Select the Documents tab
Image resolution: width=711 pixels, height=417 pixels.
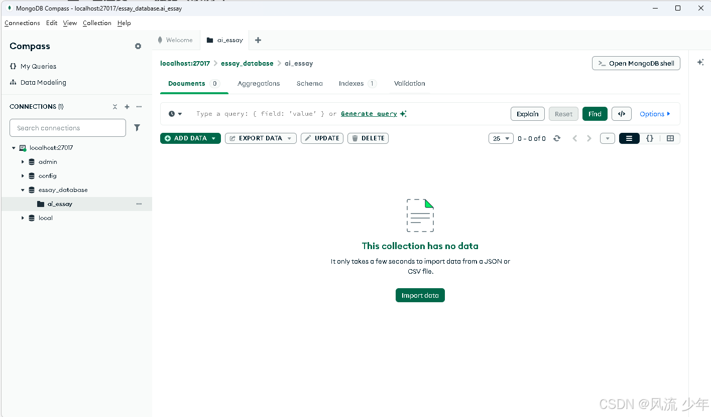click(x=194, y=84)
